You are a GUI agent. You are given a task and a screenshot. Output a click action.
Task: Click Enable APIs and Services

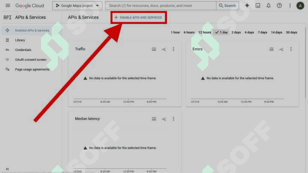click(138, 17)
